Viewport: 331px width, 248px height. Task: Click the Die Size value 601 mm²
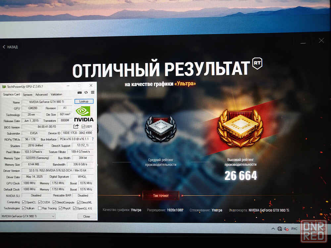point(65,114)
